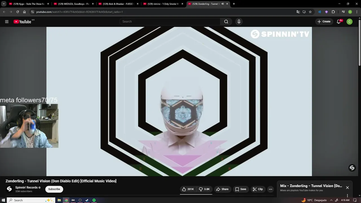Close the MEDUZA tab

pyautogui.click(x=93, y=4)
